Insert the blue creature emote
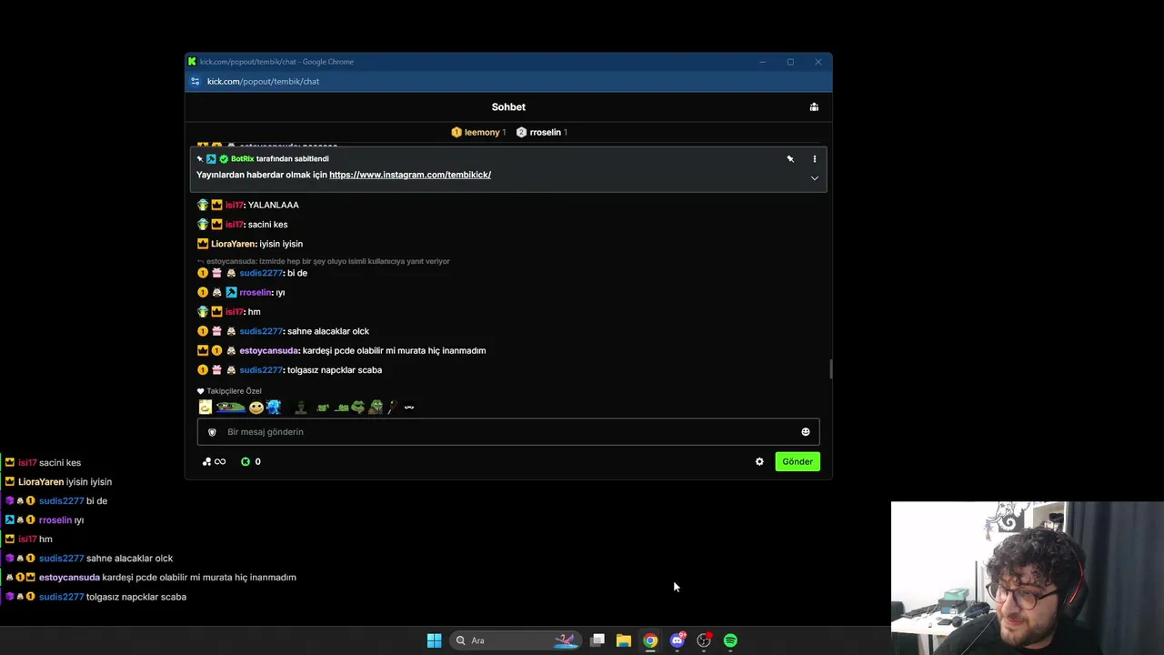Screen dimensions: 1164x655 click(x=274, y=408)
